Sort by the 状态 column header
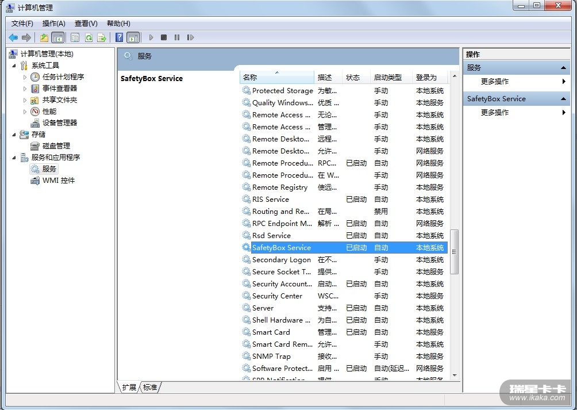Screen dimensions: 577x410 (356, 77)
